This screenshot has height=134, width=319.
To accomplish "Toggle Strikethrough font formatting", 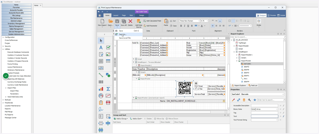I will coord(192,26).
